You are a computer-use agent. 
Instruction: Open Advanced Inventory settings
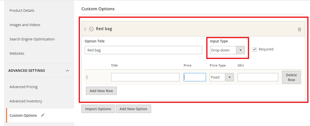point(26,101)
